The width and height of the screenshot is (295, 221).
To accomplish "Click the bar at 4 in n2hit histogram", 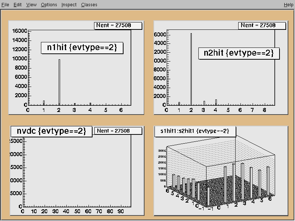I will [x=216, y=102].
